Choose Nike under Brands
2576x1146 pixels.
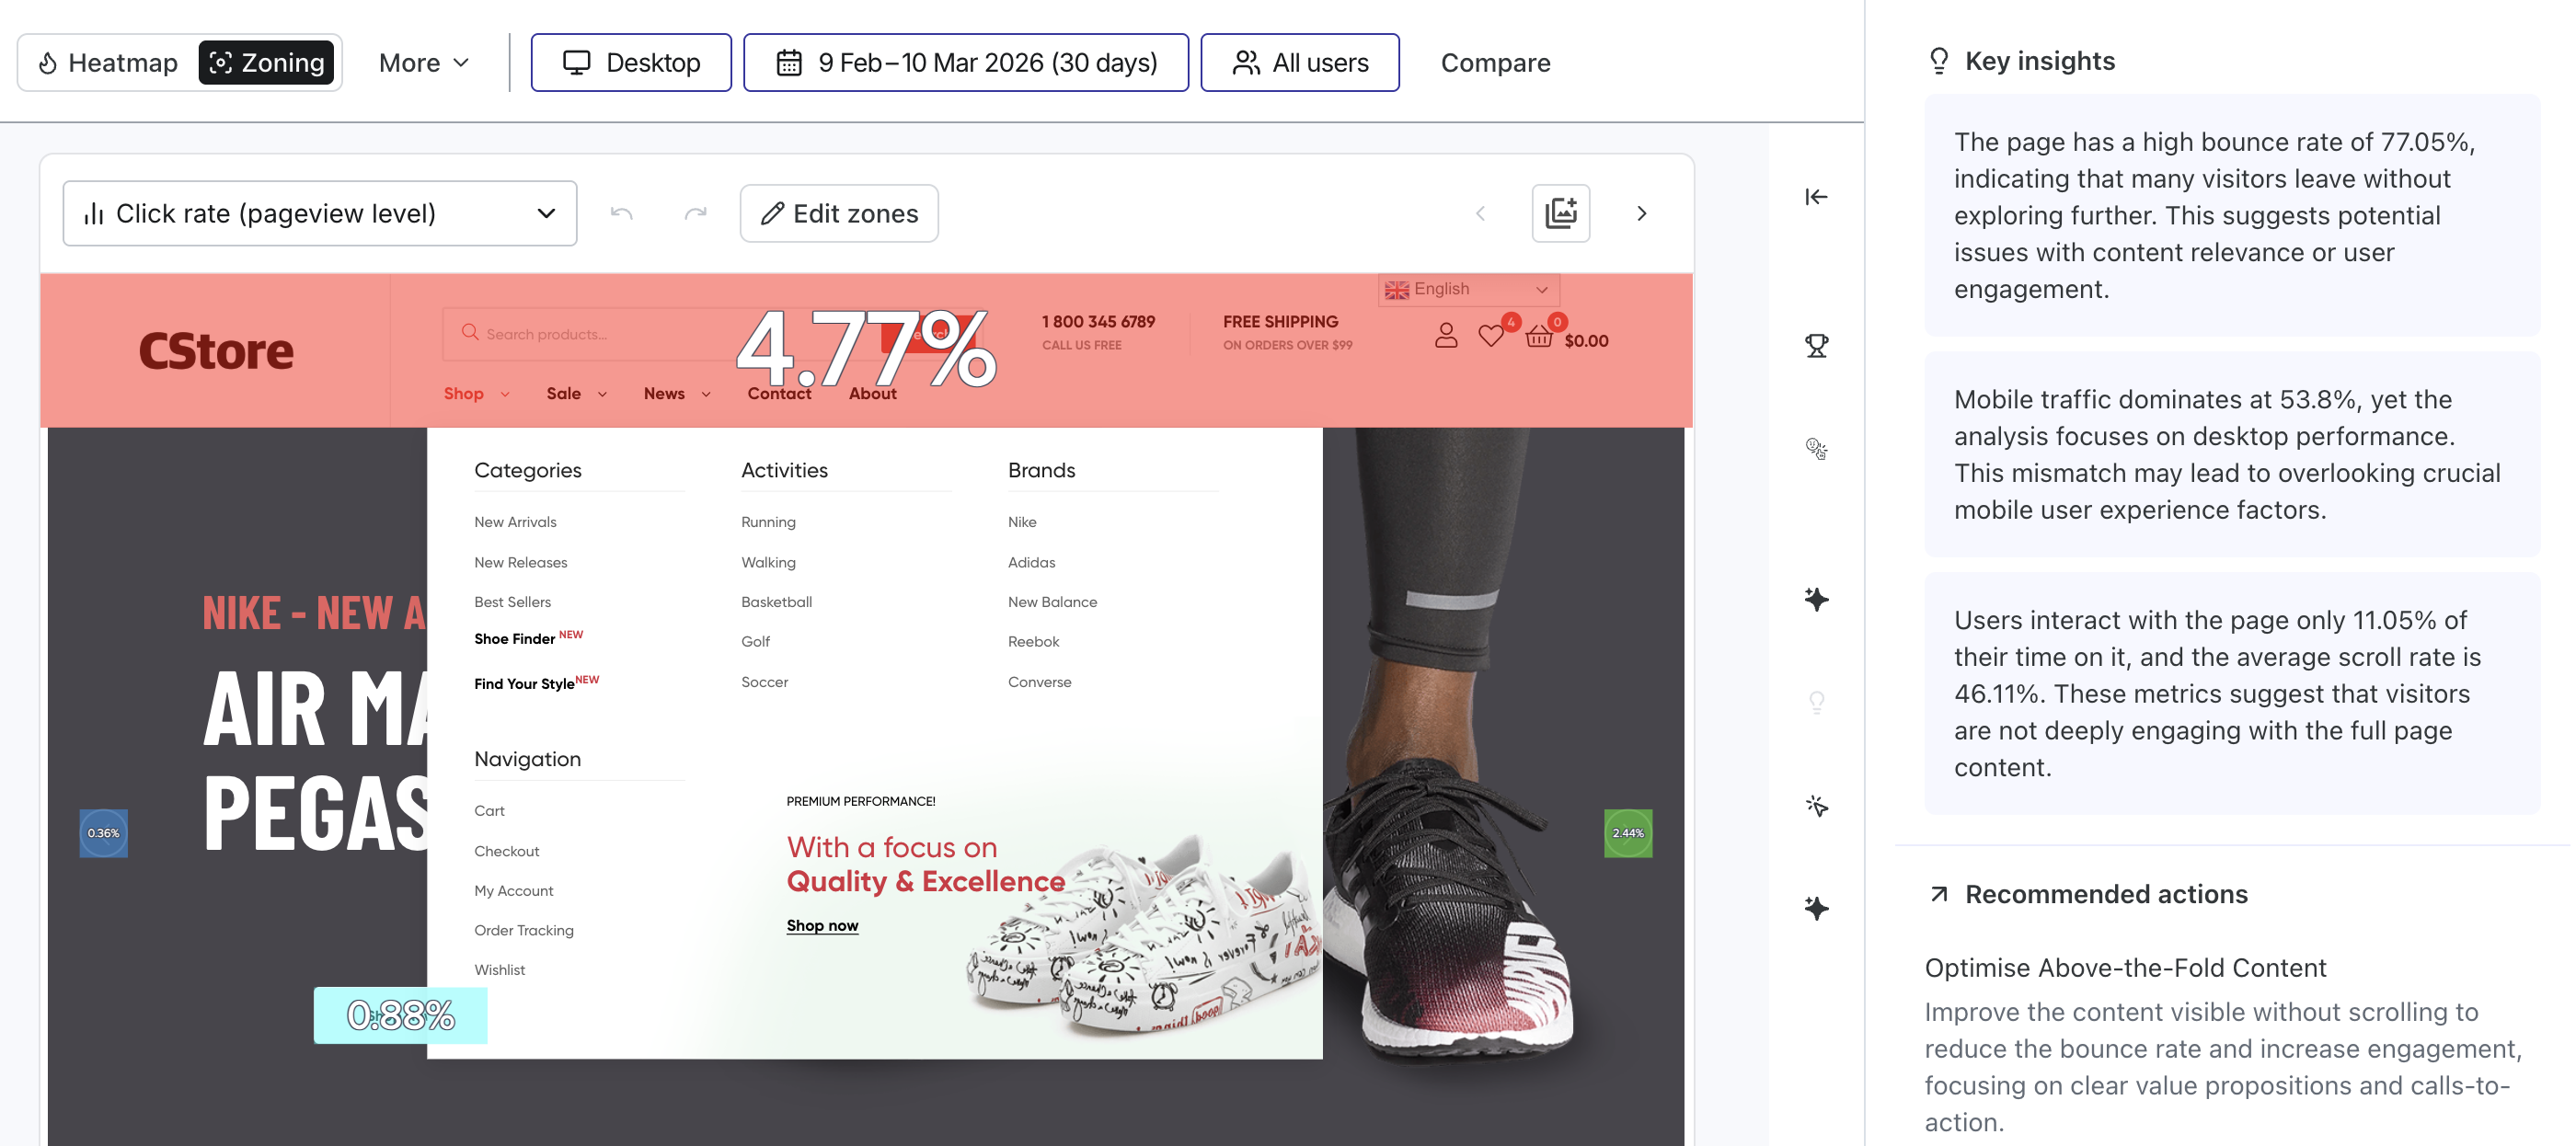click(1022, 522)
